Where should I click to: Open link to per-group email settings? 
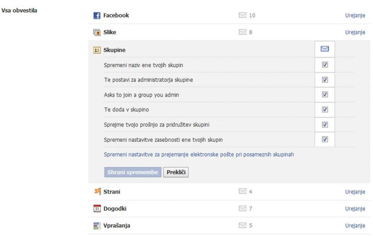(199, 154)
